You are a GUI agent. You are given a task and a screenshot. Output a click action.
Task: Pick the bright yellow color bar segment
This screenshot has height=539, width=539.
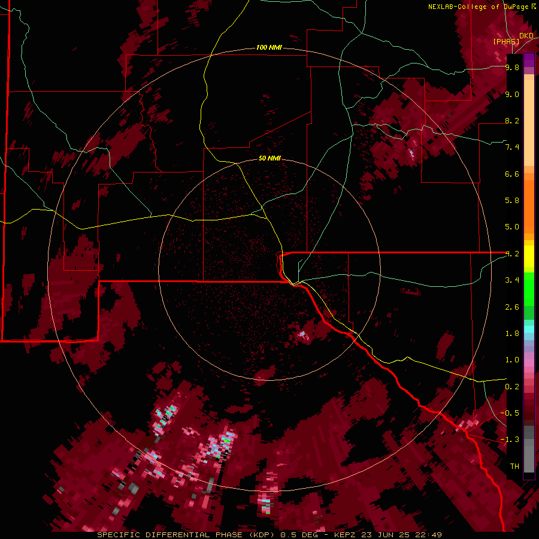tap(529, 256)
